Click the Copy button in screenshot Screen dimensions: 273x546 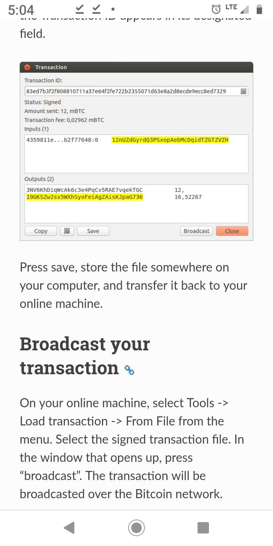[x=41, y=231]
